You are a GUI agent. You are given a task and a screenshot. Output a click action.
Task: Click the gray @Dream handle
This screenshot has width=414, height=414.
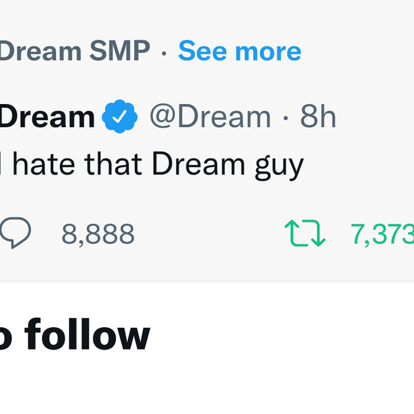pyautogui.click(x=210, y=117)
